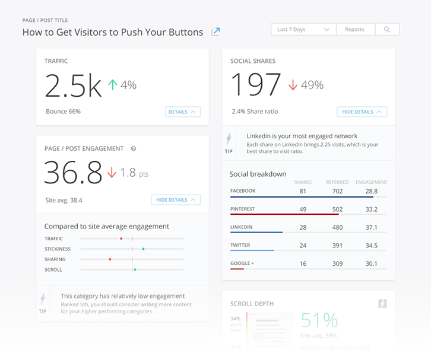The height and width of the screenshot is (359, 431).
Task: Click the Traffic comparison red dot
Action: coord(121,239)
